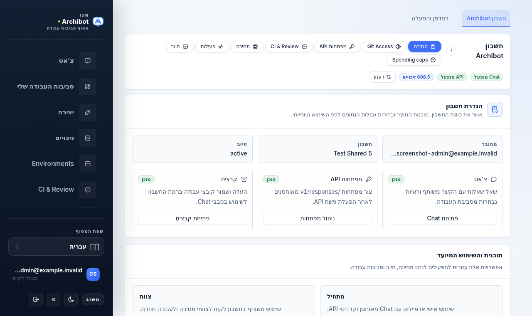Open the צ'אט sidebar icon

point(88,61)
